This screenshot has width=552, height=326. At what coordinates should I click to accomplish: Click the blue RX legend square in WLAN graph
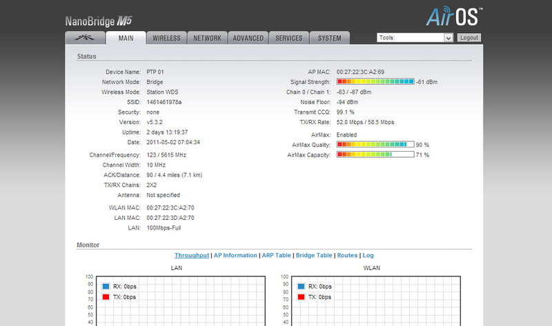tap(301, 286)
